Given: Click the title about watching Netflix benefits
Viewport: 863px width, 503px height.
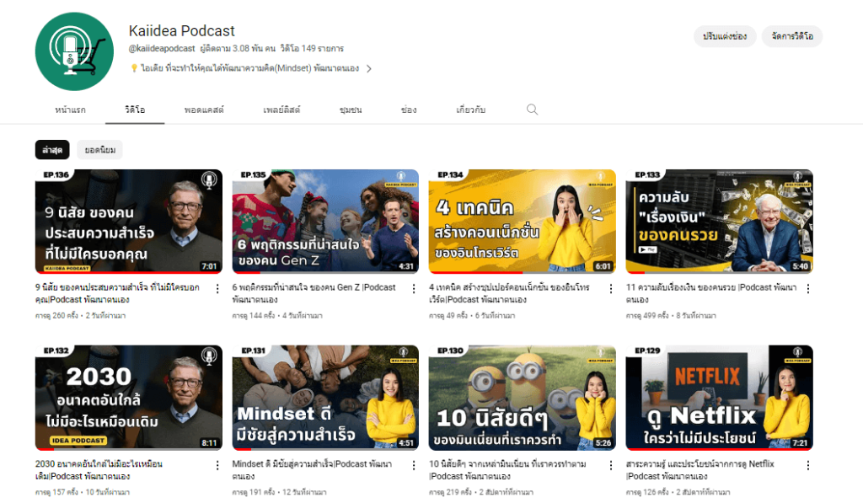Looking at the screenshot, I should click(700, 470).
